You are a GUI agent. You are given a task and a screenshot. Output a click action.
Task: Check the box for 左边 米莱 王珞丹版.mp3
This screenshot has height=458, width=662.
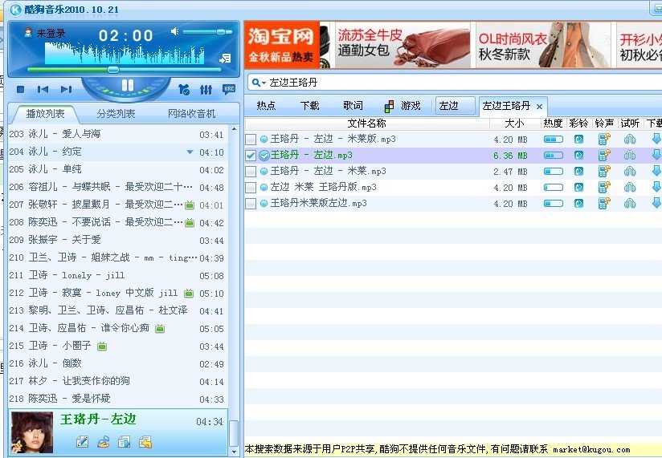point(251,188)
